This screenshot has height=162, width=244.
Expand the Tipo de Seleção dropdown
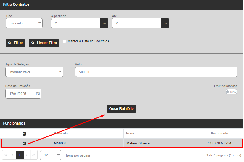pos(34,72)
